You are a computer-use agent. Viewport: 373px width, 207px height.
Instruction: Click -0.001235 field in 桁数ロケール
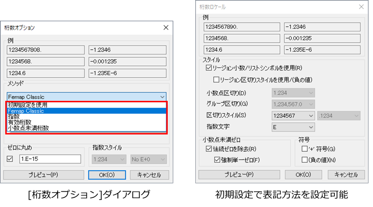[322, 38]
